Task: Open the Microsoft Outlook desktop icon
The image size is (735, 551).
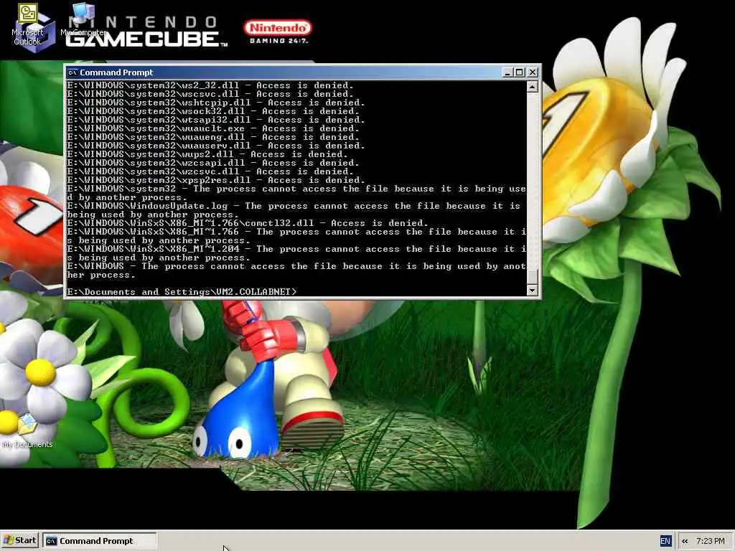Action: pyautogui.click(x=27, y=24)
